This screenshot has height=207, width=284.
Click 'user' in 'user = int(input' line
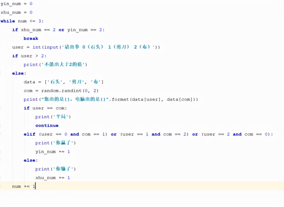tap(18, 47)
